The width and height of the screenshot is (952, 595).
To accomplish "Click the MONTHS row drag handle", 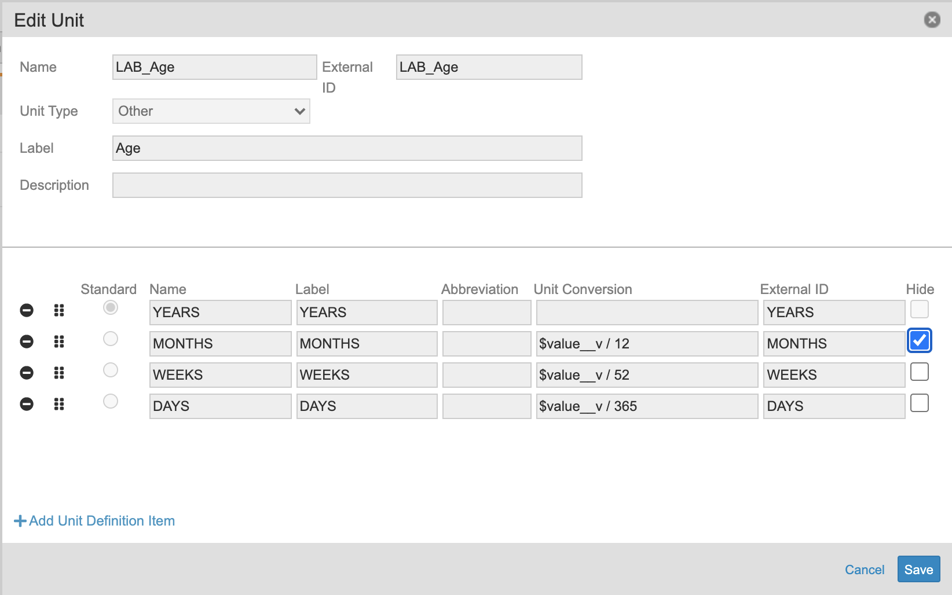I will coord(58,341).
